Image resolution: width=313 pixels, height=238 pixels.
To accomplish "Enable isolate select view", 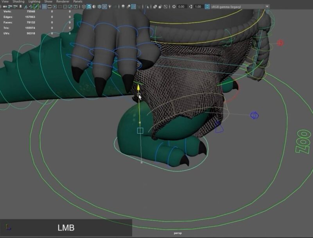I will click(148, 7).
